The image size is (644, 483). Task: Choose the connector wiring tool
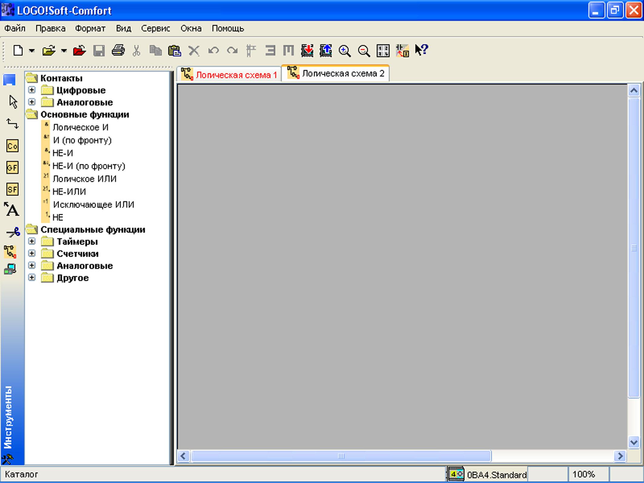click(12, 124)
